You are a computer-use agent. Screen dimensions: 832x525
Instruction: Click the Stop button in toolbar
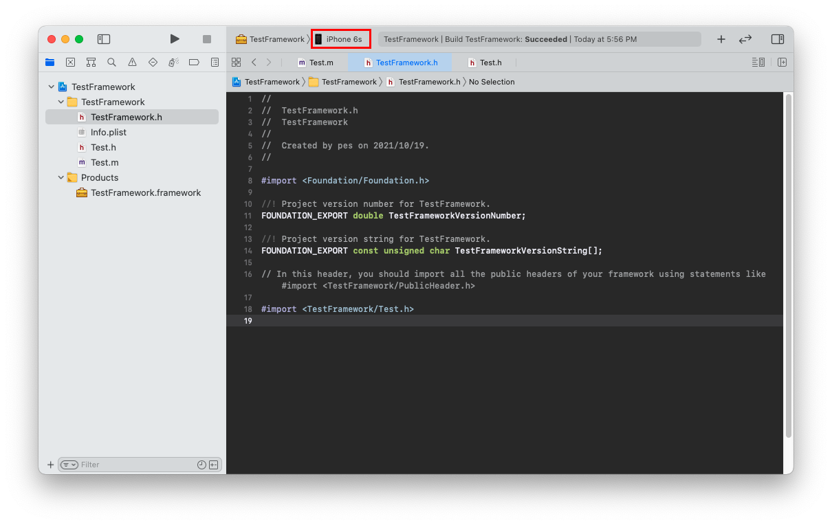207,39
